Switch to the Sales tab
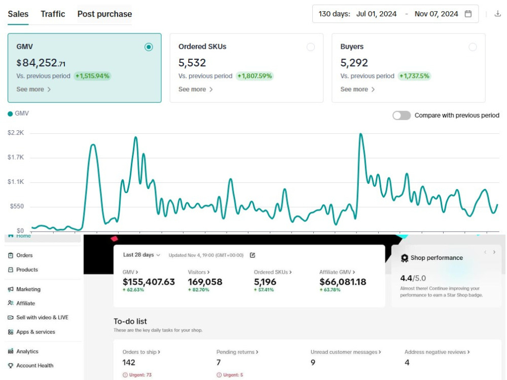Viewport: 507px width, 380px height. [x=18, y=14]
